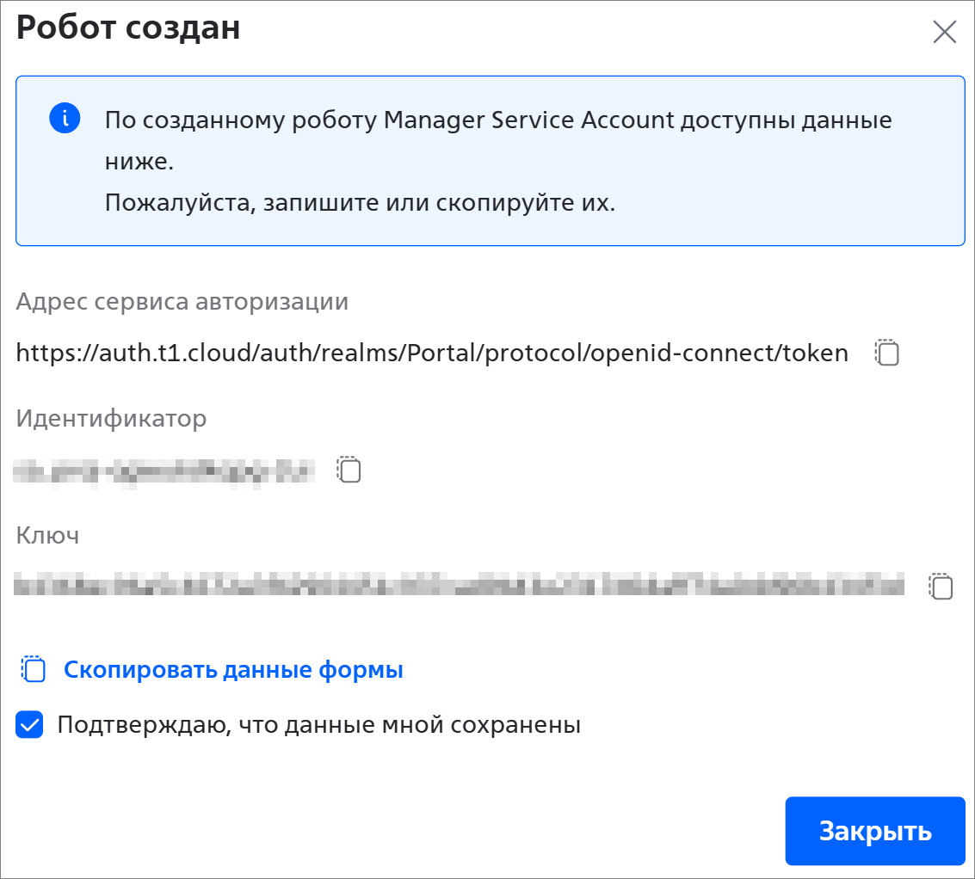Click the blurred identifier value
975x879 pixels.
164,470
